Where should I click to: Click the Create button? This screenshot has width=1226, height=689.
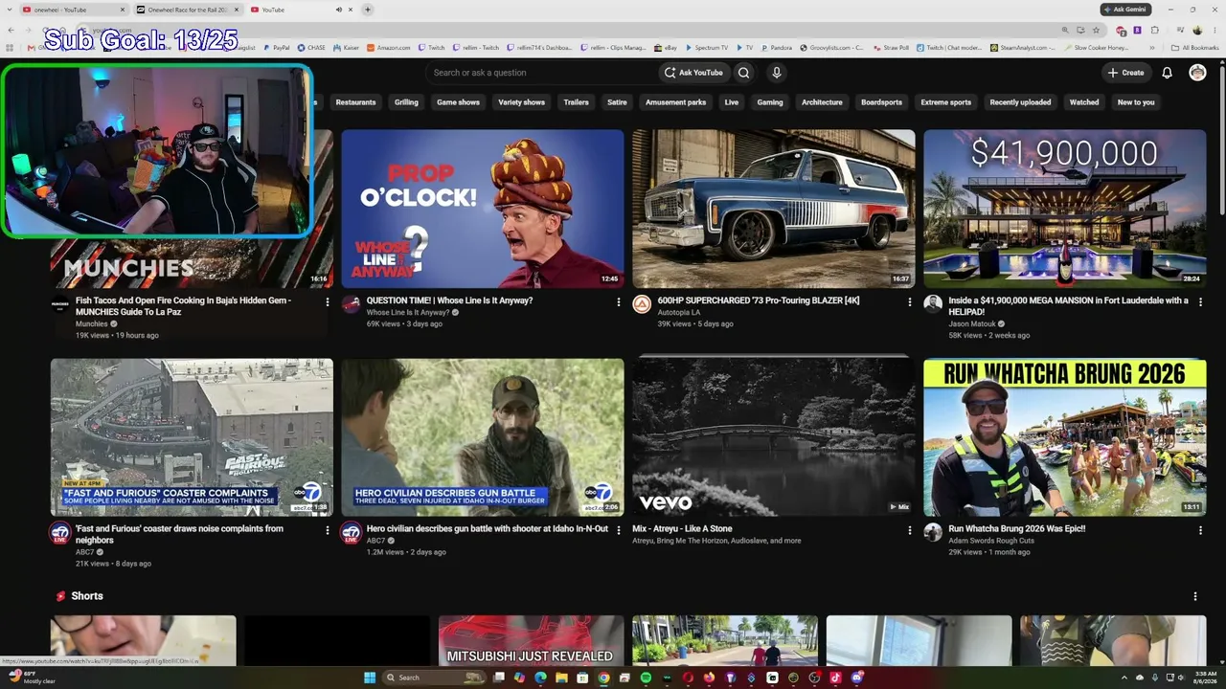pyautogui.click(x=1125, y=73)
